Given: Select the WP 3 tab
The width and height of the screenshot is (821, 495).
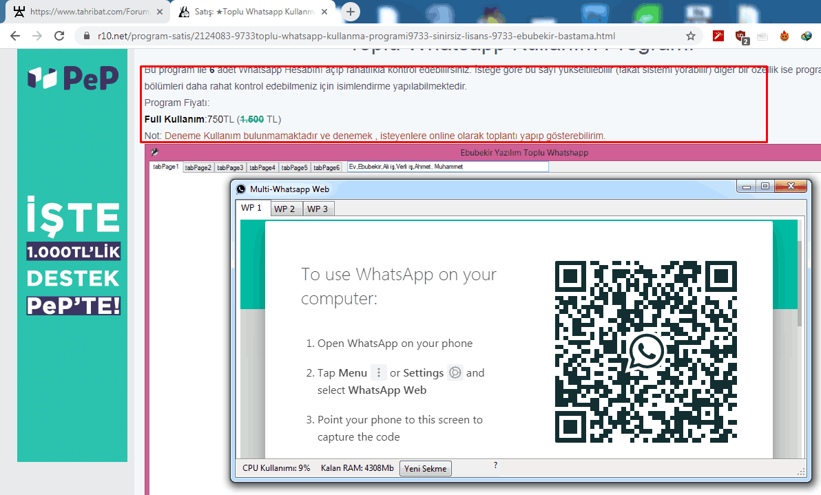Looking at the screenshot, I should pyautogui.click(x=318, y=209).
